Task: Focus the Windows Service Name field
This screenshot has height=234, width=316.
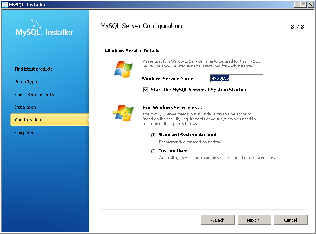Action: tap(237, 78)
